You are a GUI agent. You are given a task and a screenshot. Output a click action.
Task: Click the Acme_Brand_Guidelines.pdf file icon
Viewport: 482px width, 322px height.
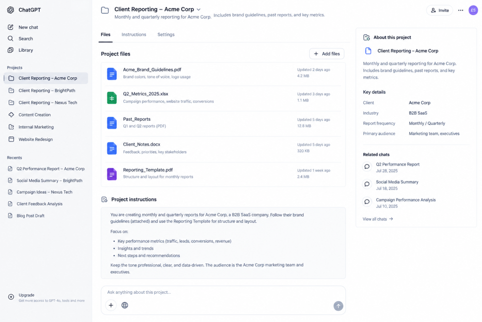point(112,74)
